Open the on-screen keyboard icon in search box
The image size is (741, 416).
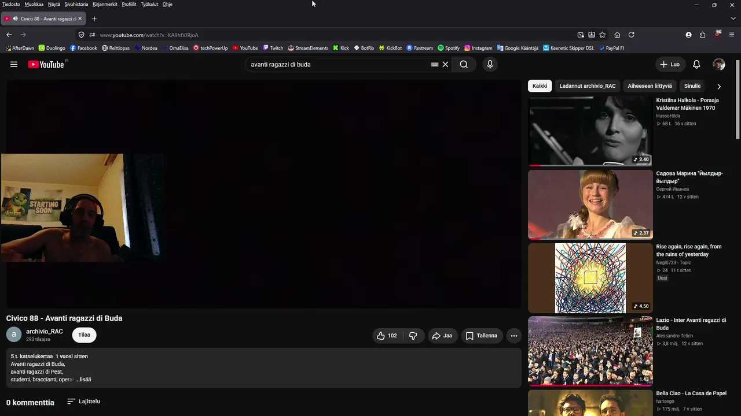435,64
